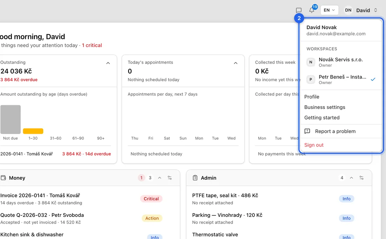Open Invoice 2026-0141 · Tomáš Kovář item
Viewport: 386px width, 239px height.
(40, 196)
